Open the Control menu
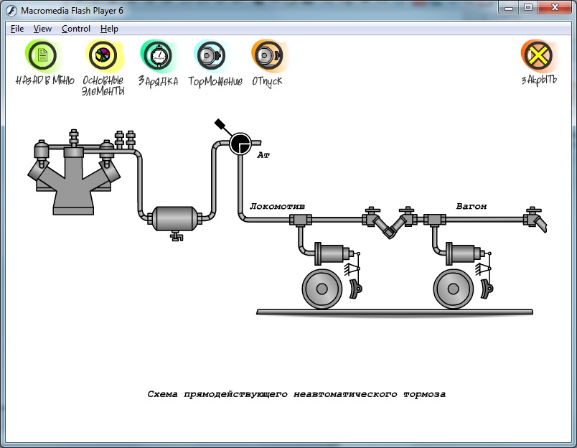This screenshot has width=577, height=448. [x=75, y=29]
